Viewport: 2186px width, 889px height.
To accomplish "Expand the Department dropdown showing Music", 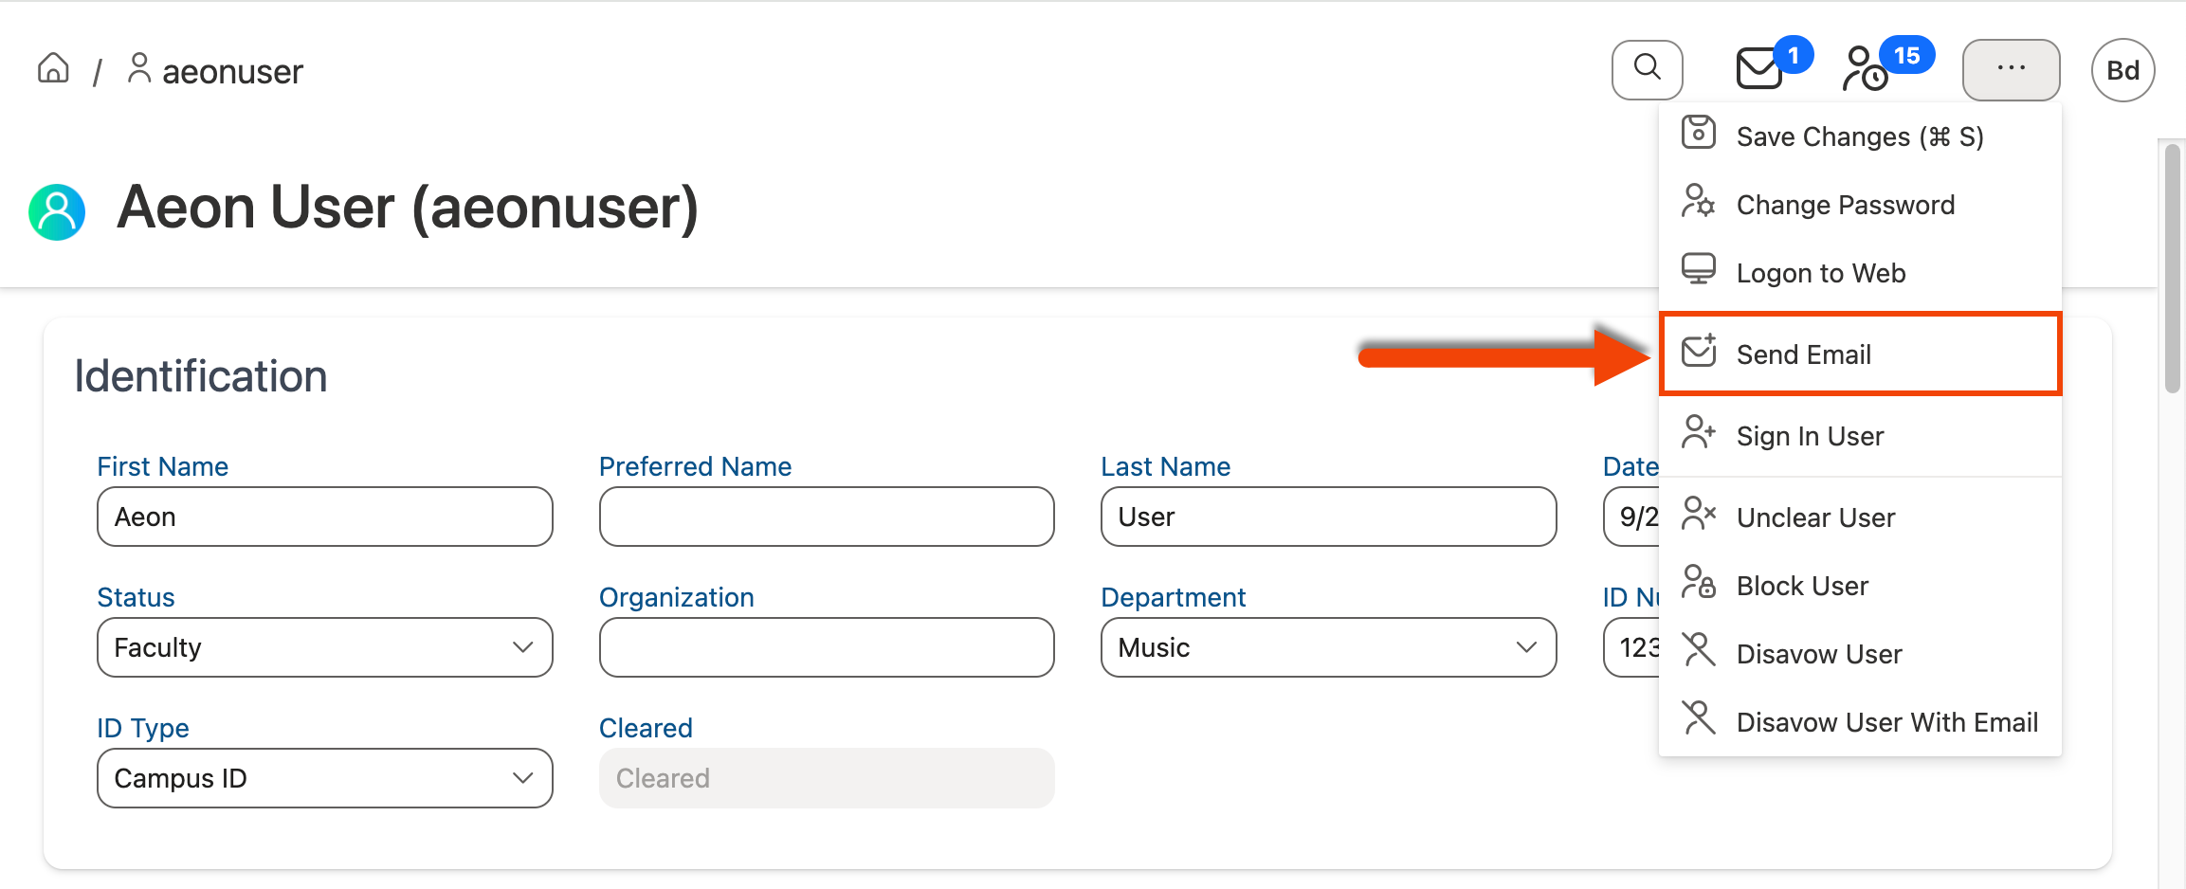I will (1327, 647).
